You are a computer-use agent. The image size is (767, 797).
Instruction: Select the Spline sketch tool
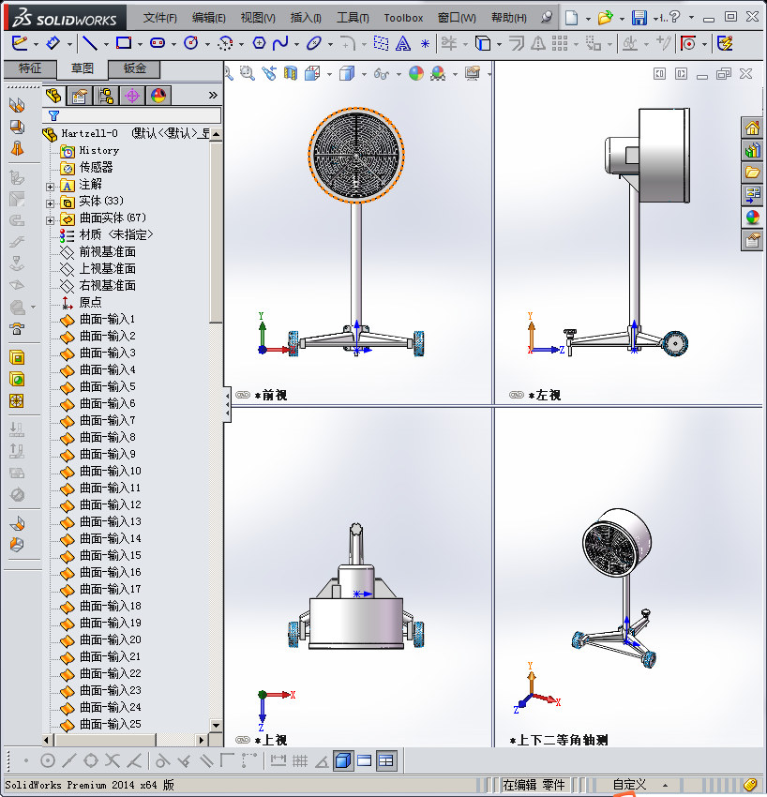pyautogui.click(x=280, y=44)
